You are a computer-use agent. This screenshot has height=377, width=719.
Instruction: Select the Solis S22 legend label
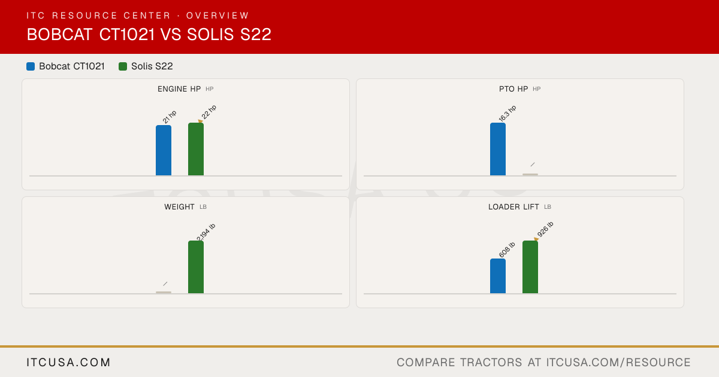click(x=152, y=66)
